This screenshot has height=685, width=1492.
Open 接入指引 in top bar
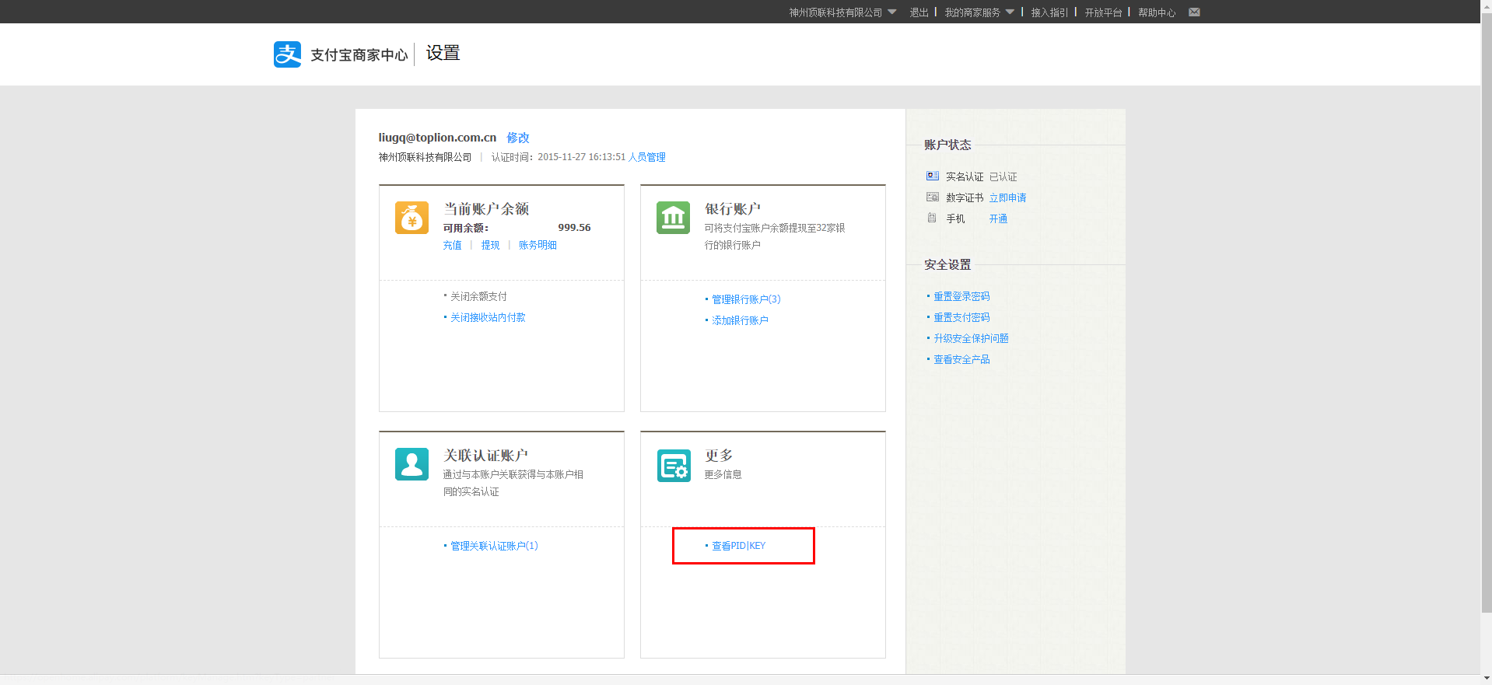[x=1049, y=12]
